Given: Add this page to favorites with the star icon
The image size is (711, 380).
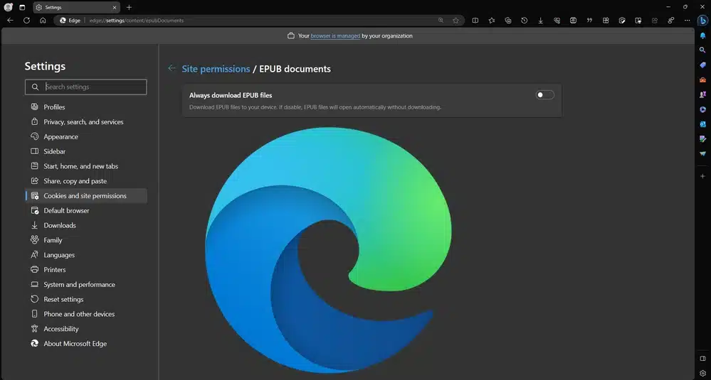Looking at the screenshot, I should 455,21.
